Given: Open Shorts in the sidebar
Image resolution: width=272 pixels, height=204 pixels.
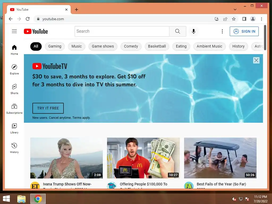Looking at the screenshot, I should pos(14,89).
